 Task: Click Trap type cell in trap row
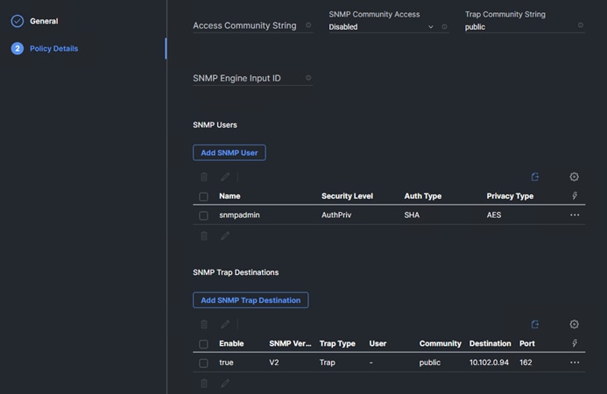(x=327, y=362)
